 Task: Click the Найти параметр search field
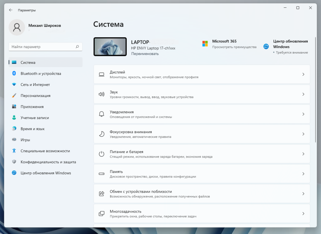click(x=45, y=47)
